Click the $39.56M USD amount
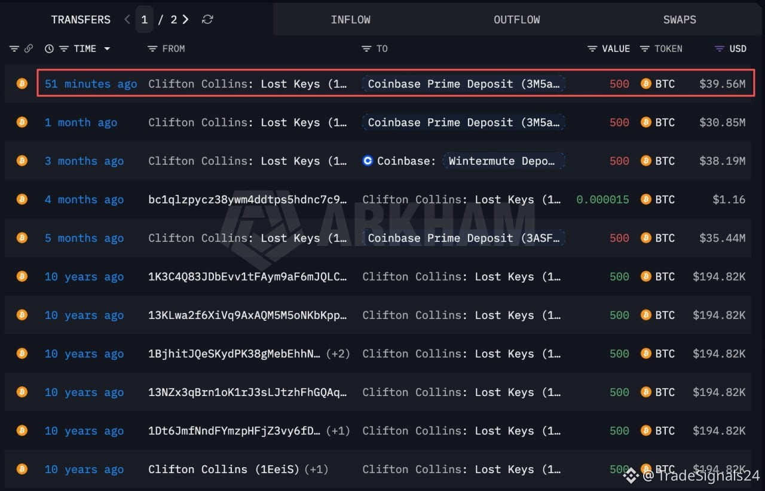This screenshot has height=491, width=765. (723, 84)
